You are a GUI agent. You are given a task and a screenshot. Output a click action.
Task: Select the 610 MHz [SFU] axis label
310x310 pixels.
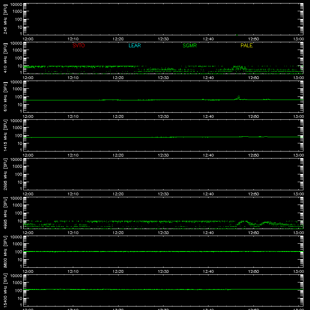(5, 96)
